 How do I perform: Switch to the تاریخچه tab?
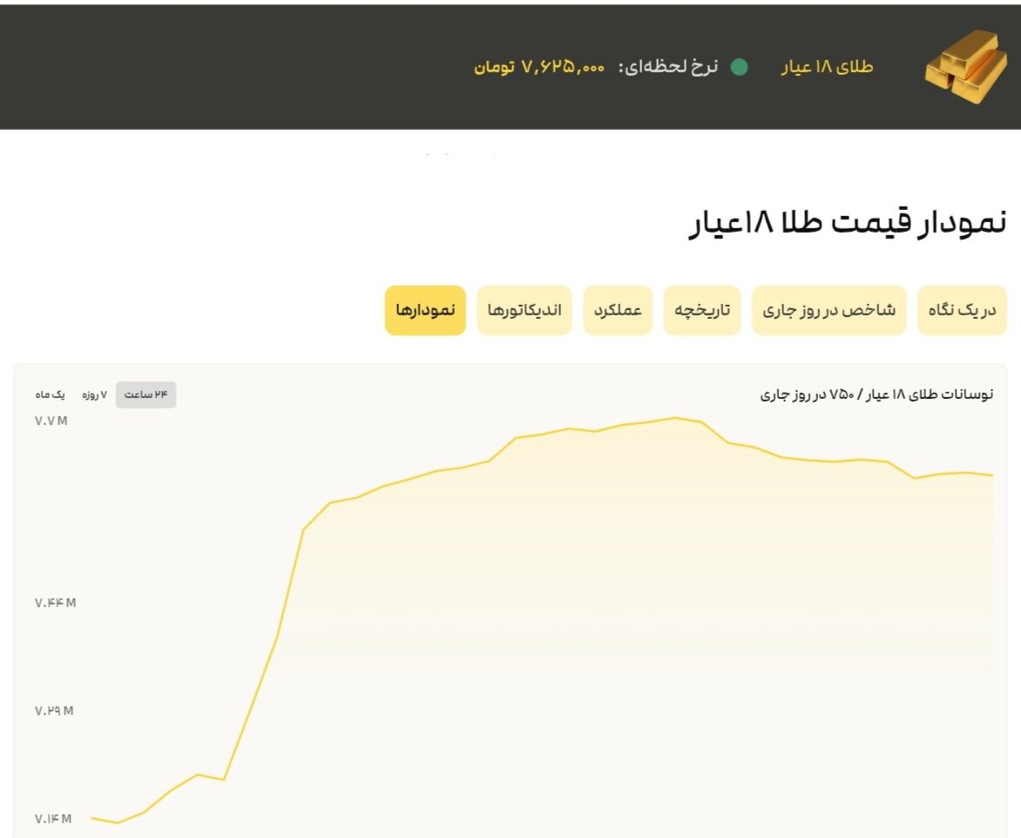coord(702,310)
